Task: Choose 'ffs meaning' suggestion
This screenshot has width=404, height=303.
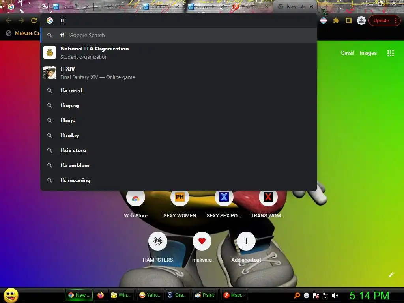Action: pyautogui.click(x=179, y=180)
